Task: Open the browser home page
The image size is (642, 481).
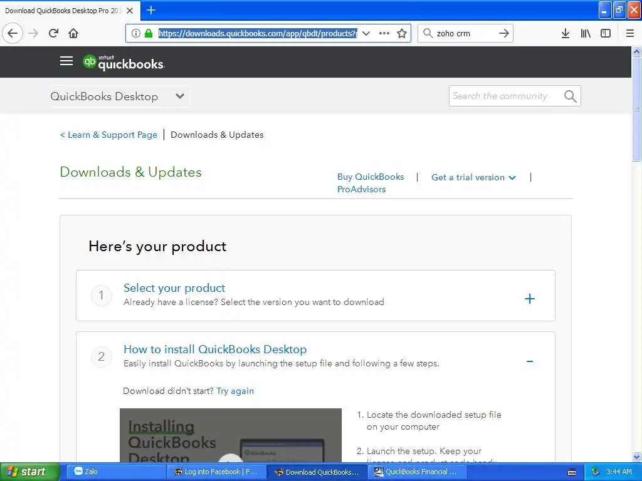Action: [x=73, y=33]
